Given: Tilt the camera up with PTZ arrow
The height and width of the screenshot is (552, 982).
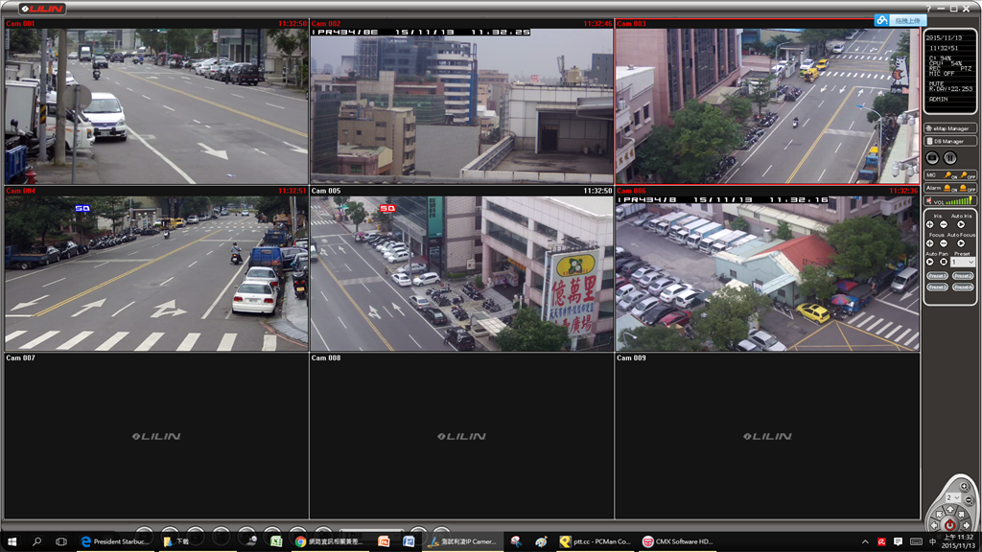Looking at the screenshot, I should pyautogui.click(x=950, y=510).
